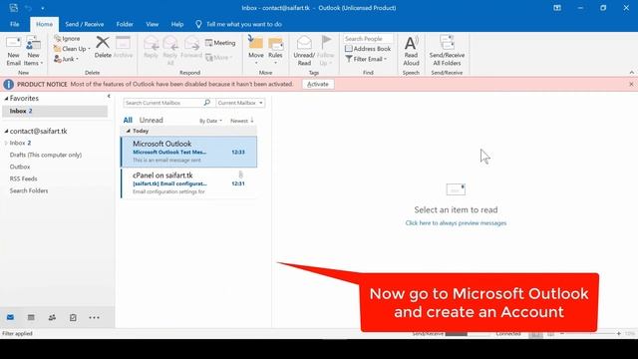
Task: Click the Read Aloud icon
Action: click(411, 51)
